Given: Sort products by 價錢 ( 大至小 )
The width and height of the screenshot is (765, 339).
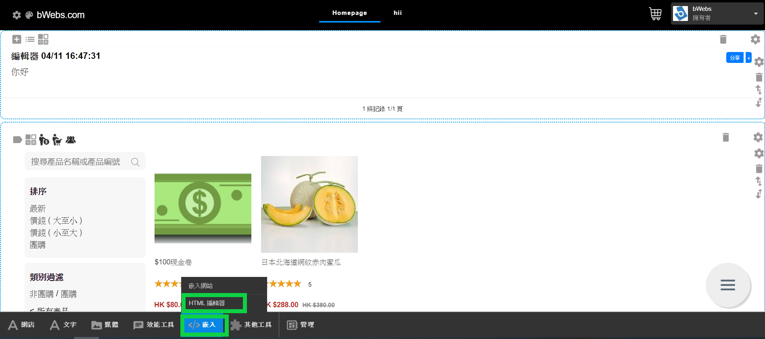Looking at the screenshot, I should click(56, 221).
